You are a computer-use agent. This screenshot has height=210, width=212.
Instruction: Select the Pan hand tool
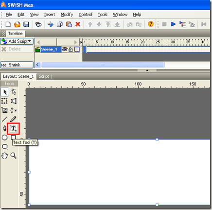click(4, 156)
